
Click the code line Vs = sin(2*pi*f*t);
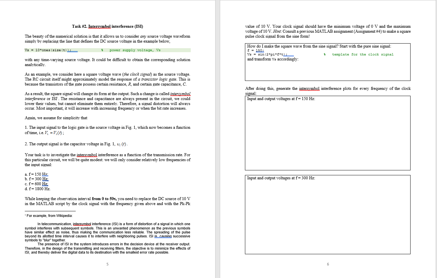coord(266,53)
